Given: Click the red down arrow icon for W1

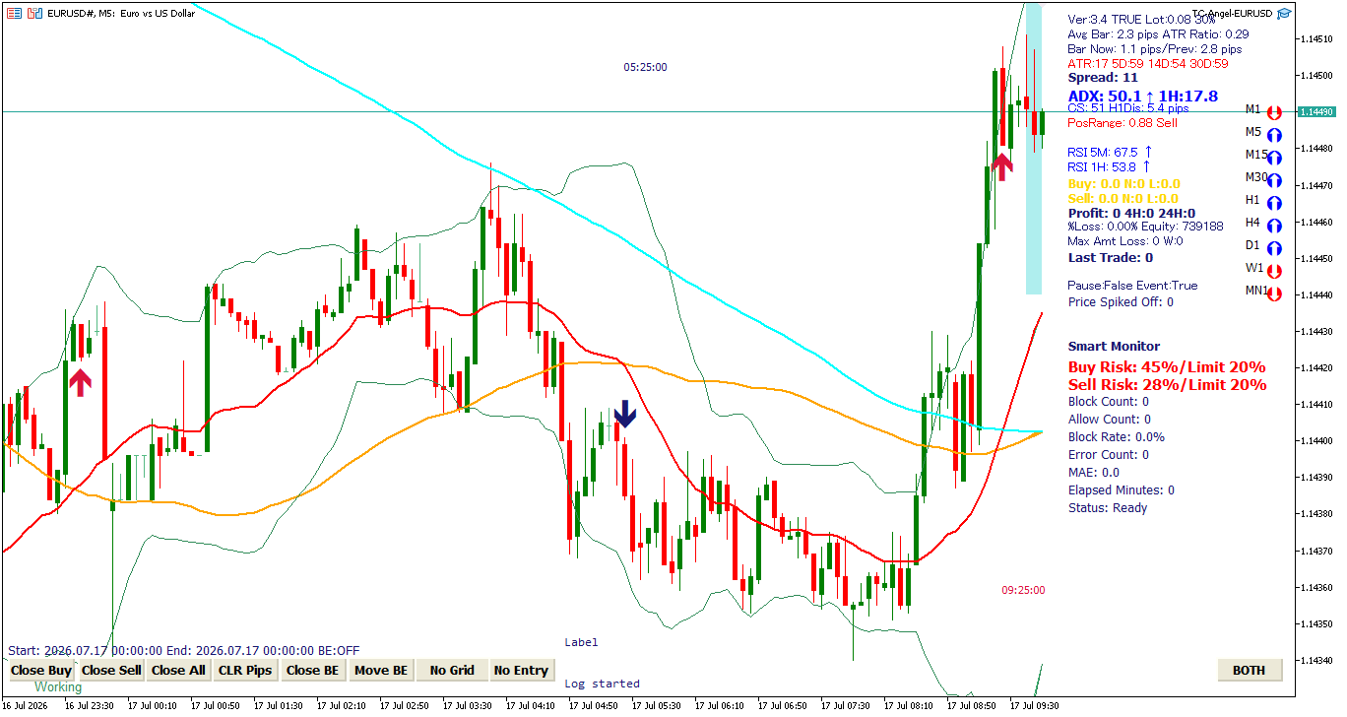Looking at the screenshot, I should click(x=1274, y=271).
